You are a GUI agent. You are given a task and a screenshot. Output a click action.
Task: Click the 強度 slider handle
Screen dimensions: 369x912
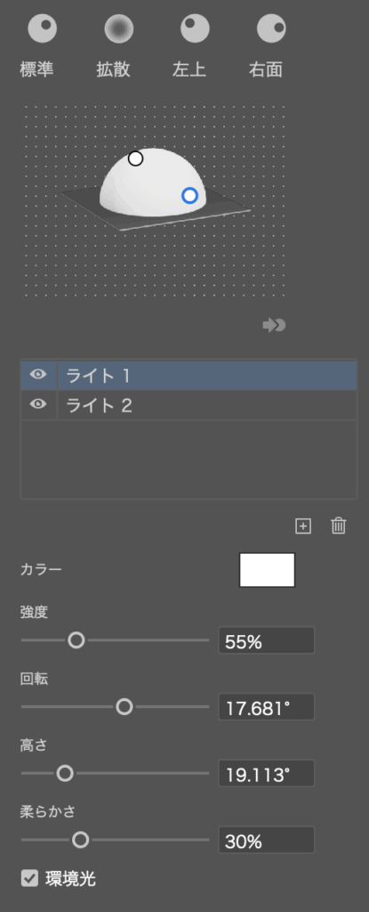point(76,640)
